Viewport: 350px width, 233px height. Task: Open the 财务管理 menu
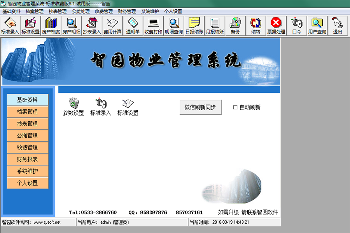click(x=127, y=11)
